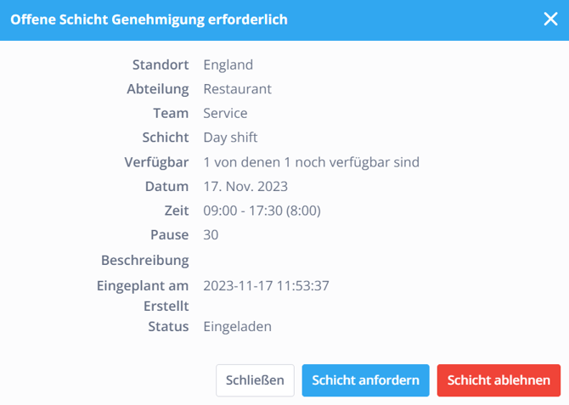Click the Erstellt label

(166, 307)
